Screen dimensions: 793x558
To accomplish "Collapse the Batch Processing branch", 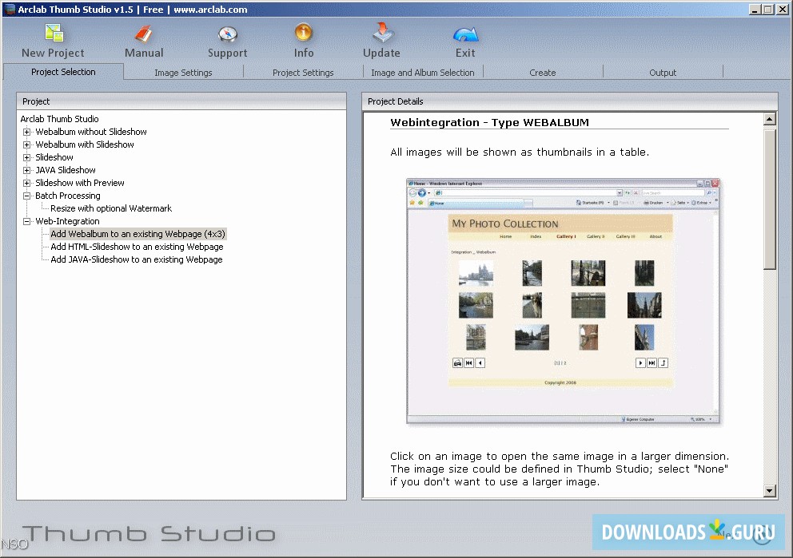I will (x=26, y=196).
